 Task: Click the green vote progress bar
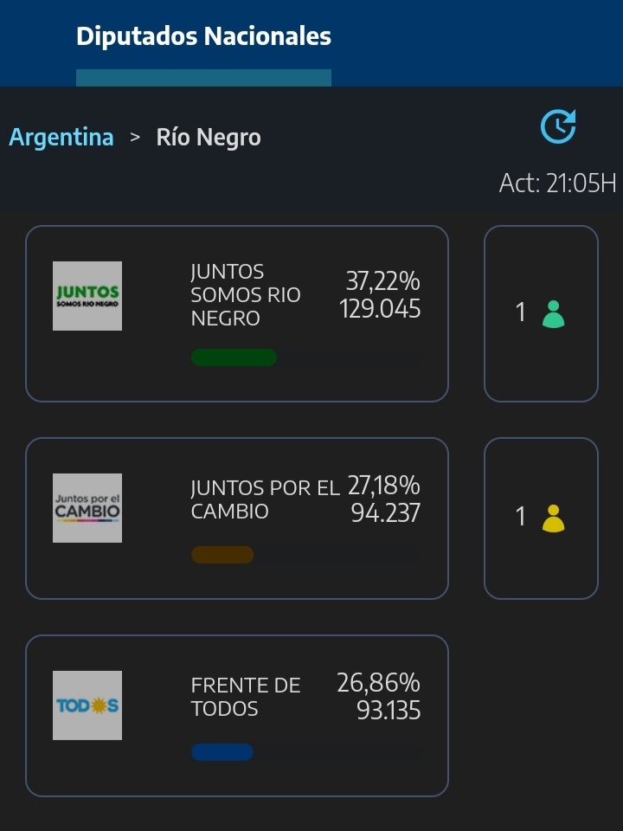pyautogui.click(x=234, y=358)
